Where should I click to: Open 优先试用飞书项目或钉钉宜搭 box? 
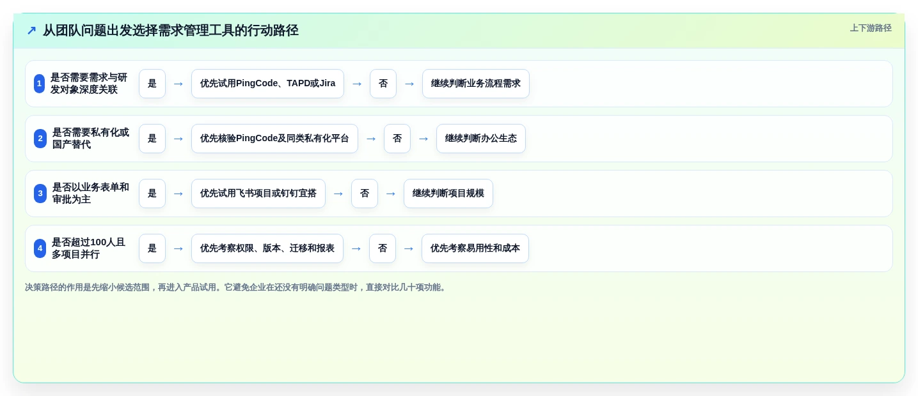tap(258, 194)
